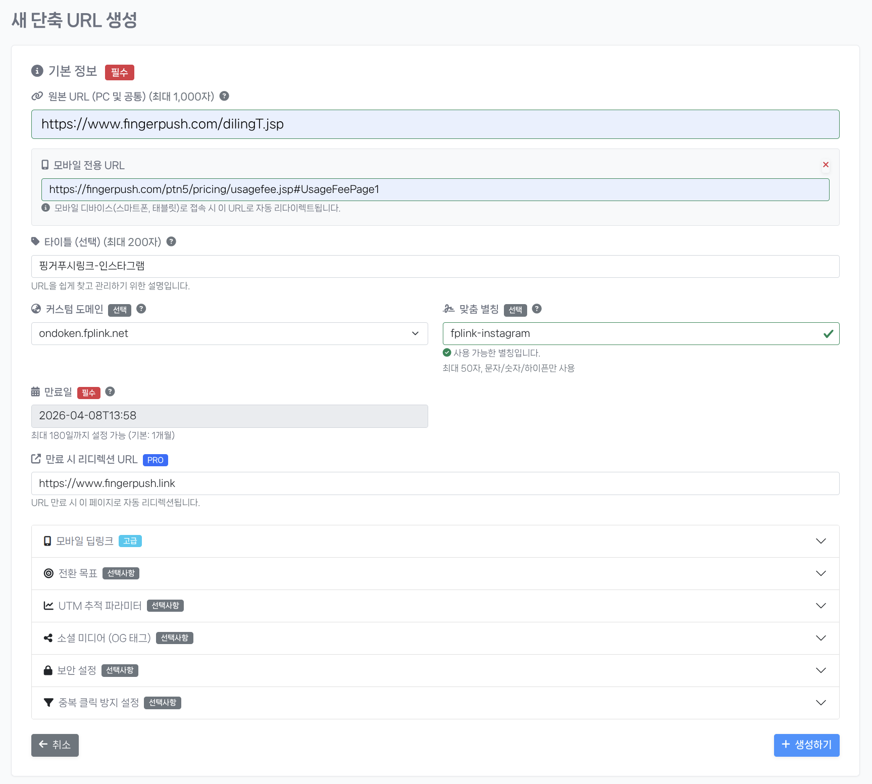Expand the 전환 목표 section
872x784 pixels.
(820, 573)
